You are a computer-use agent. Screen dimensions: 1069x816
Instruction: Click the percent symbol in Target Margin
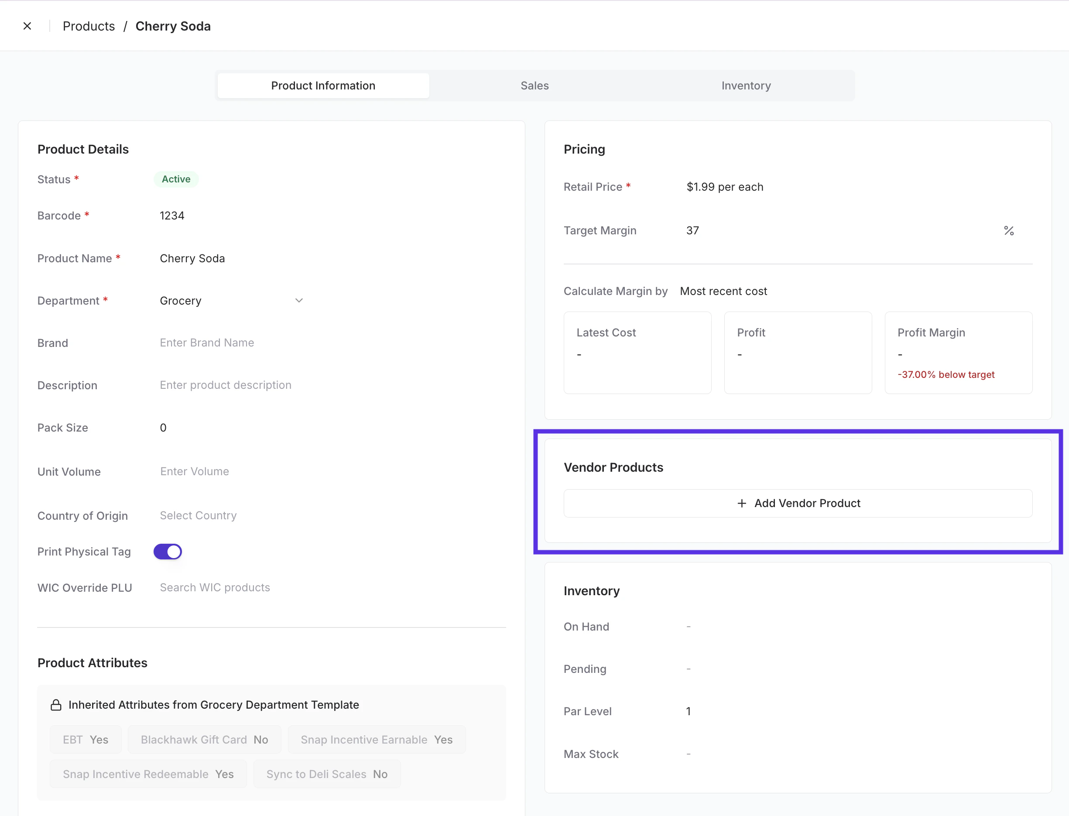1008,231
